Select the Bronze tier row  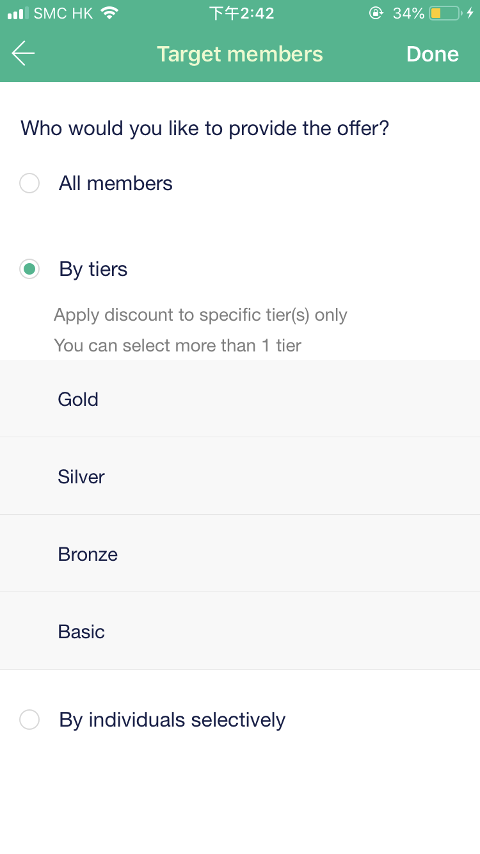[240, 554]
